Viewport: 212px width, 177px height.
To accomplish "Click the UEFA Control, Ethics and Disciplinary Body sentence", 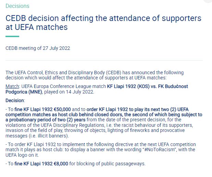I will [95, 75].
